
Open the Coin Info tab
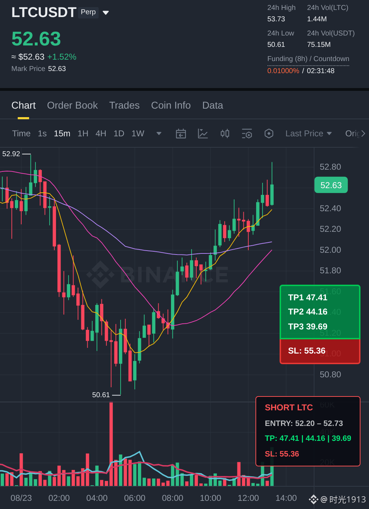point(171,105)
